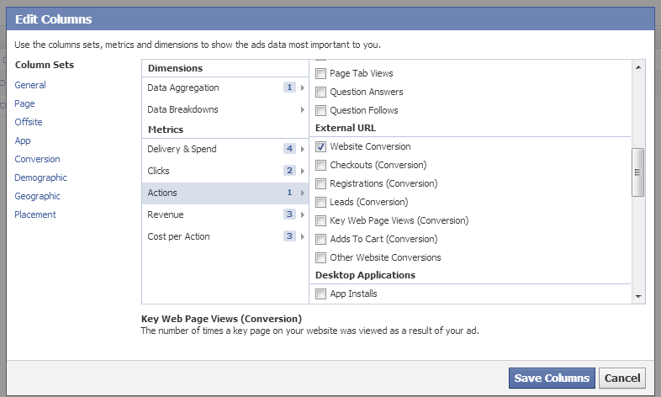Click the count badge beside Cost per Action
This screenshot has height=397, width=661.
[x=289, y=236]
